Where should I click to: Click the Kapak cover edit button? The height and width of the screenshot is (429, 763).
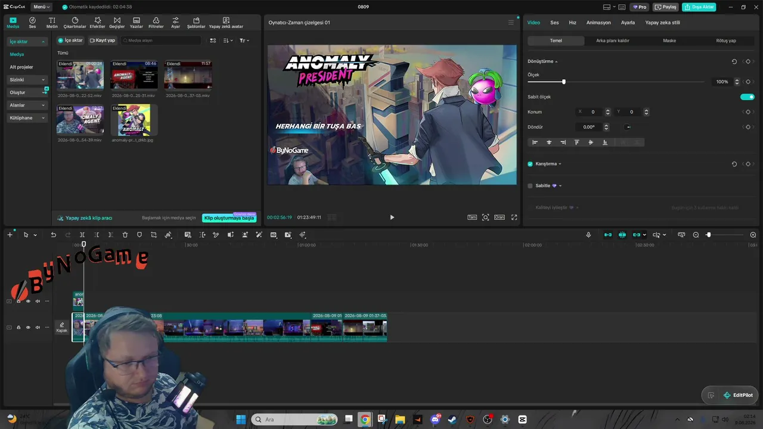click(x=62, y=327)
